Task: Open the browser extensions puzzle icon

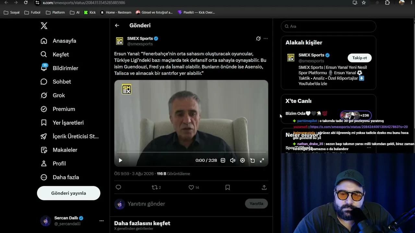Action: coord(387,3)
